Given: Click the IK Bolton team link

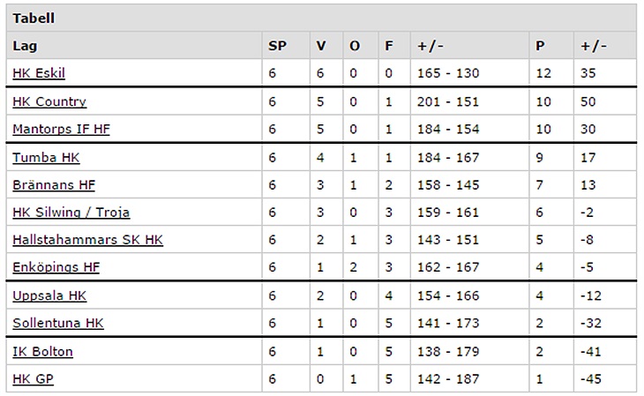Looking at the screenshot, I should (x=42, y=351).
